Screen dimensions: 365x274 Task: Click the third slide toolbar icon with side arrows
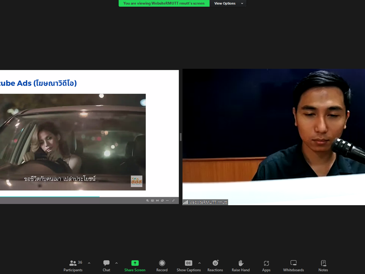(157, 201)
